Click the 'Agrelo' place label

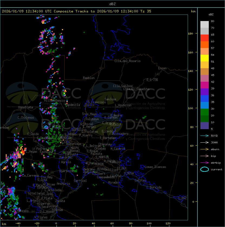coord(66,162)
